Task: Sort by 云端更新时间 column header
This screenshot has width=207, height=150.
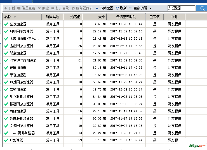Action: point(126,17)
